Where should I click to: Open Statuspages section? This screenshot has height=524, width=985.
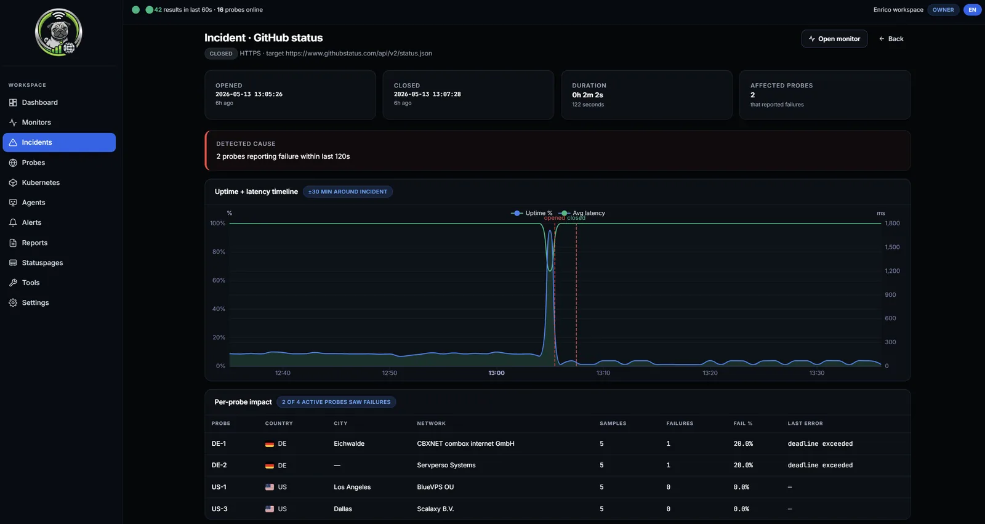[x=59, y=263]
